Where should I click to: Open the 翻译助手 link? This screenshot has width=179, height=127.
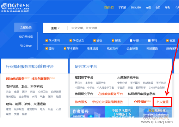[141, 88]
